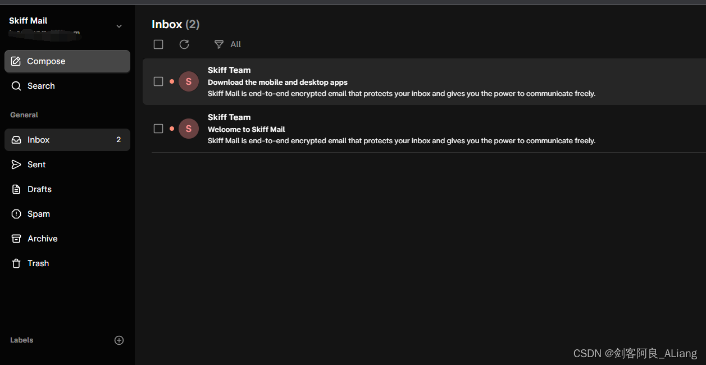Click the Sent paper plane icon
The width and height of the screenshot is (706, 365).
click(16, 165)
